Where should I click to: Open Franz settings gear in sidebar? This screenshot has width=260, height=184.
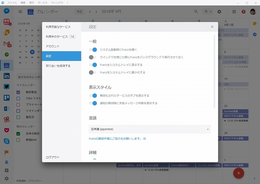point(6,178)
